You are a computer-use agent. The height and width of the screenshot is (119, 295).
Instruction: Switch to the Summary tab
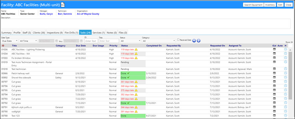point(6,33)
